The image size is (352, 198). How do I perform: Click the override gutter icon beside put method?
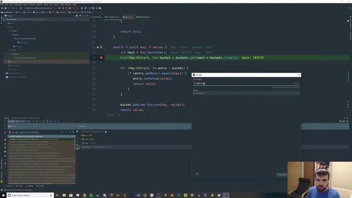(x=98, y=47)
